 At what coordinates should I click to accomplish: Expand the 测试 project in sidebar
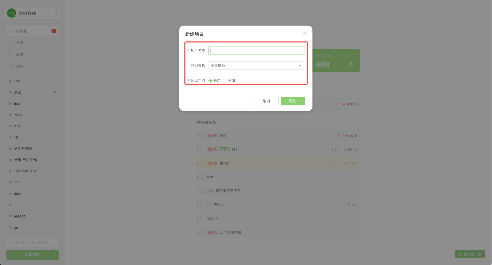pos(10,92)
